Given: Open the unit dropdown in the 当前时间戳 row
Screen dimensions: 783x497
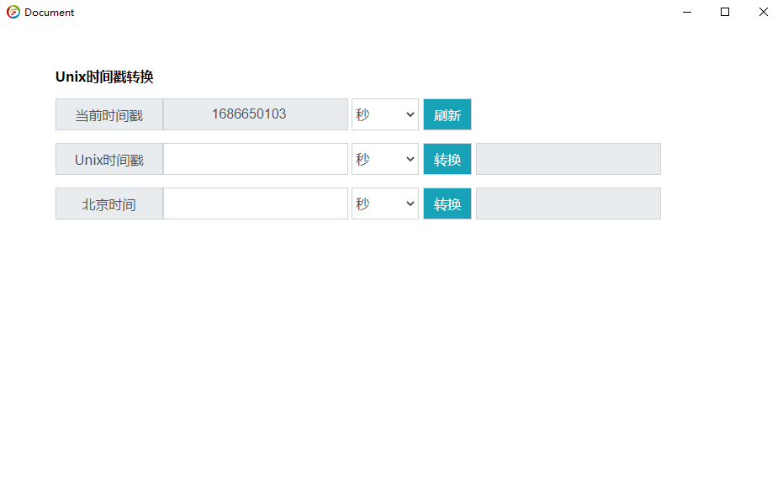Looking at the screenshot, I should [x=385, y=114].
